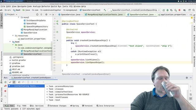Hide the Run panel with minus icon
The height and width of the screenshot is (110, 196).
click(191, 78)
